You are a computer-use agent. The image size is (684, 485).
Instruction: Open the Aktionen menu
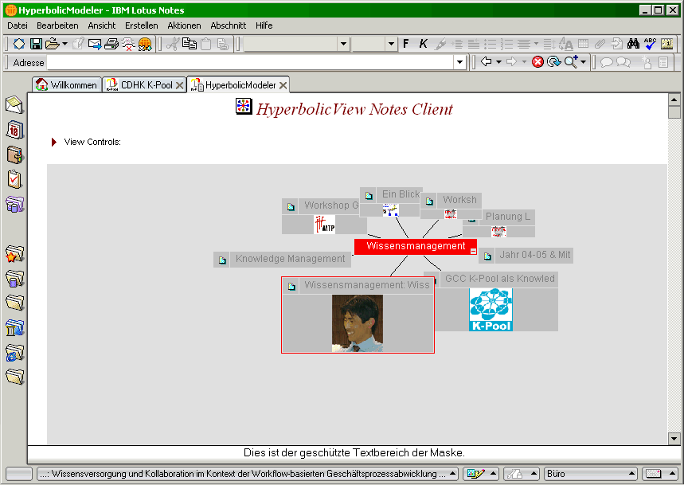[x=184, y=25]
